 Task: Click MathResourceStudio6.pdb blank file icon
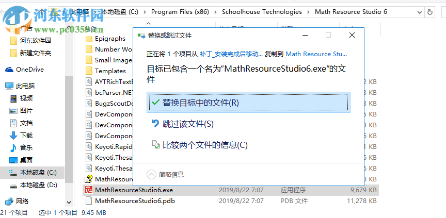pos(89,201)
